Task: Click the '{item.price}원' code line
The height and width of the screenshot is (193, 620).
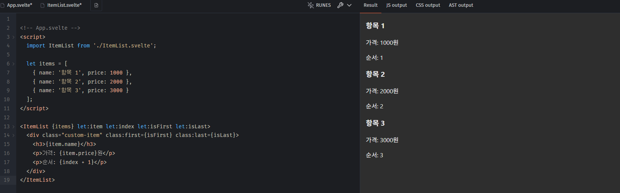Action: [74, 153]
